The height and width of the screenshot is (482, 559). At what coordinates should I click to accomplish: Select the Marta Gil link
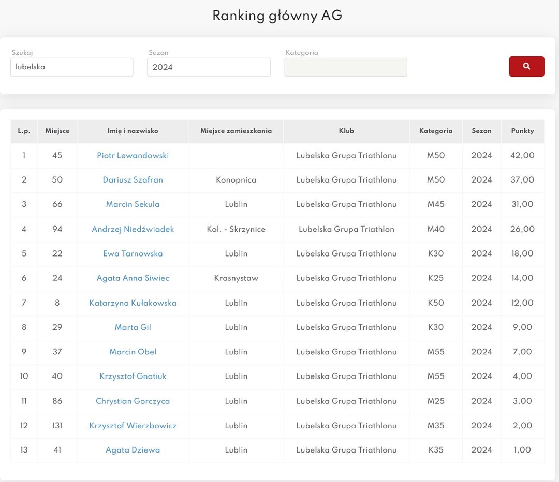[x=133, y=327]
